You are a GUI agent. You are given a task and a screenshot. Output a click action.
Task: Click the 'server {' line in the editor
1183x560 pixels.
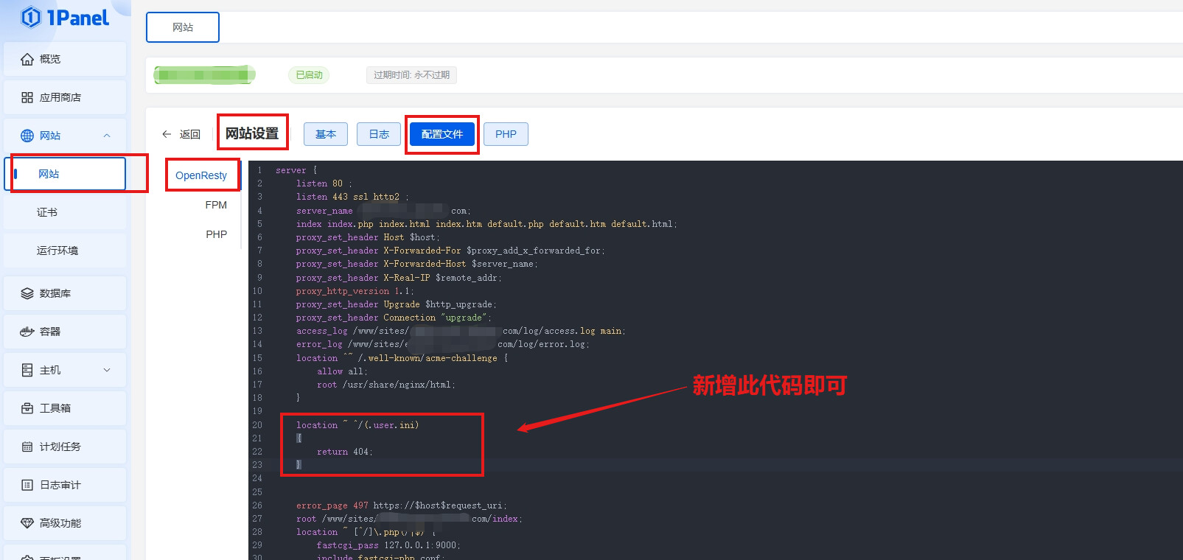point(296,170)
